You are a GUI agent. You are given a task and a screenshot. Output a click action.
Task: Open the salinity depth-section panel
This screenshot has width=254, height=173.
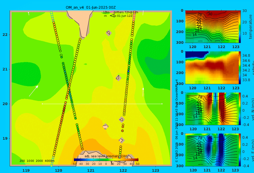[x=212, y=68]
